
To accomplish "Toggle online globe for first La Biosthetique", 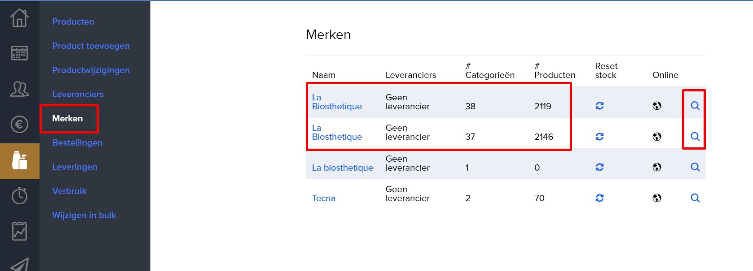I will coord(657,106).
